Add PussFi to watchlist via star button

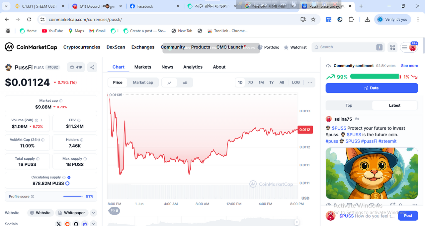pos(76,67)
